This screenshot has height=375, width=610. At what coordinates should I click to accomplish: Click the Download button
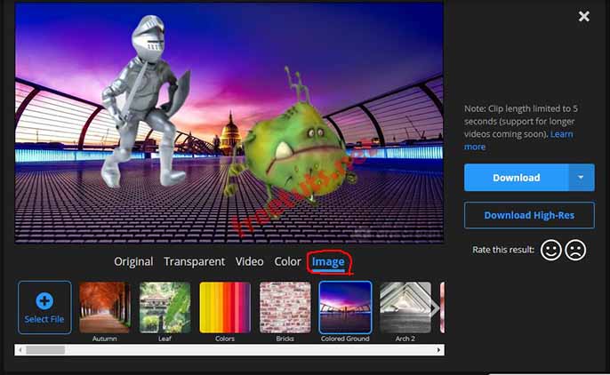517,178
